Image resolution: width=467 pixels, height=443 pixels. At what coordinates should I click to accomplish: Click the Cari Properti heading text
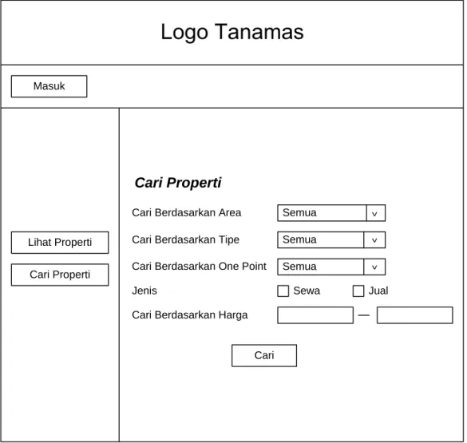tap(178, 183)
